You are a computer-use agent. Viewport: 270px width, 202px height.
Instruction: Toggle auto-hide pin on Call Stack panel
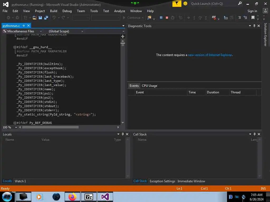(254, 134)
